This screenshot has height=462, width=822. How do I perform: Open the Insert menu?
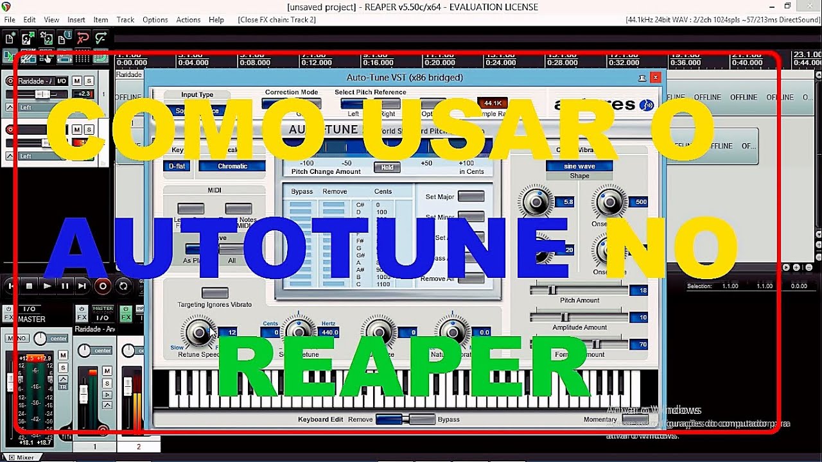tap(76, 20)
